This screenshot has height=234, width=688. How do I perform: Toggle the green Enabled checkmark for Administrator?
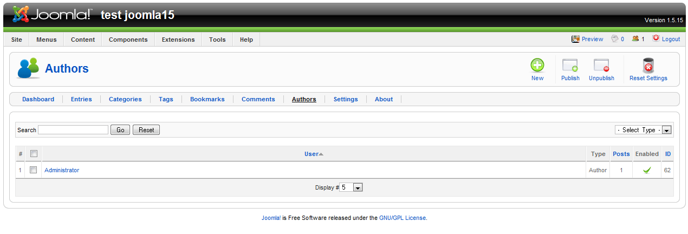646,170
